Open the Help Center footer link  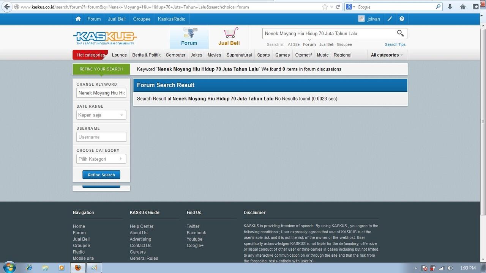pos(142,226)
